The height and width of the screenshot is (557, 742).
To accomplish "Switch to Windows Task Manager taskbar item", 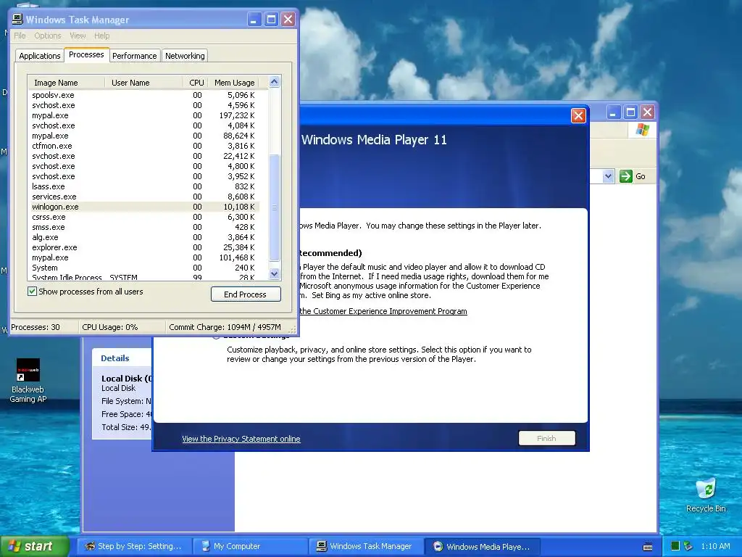I will tap(367, 547).
